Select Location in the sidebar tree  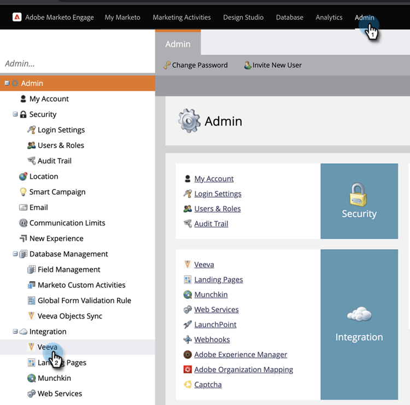click(44, 176)
